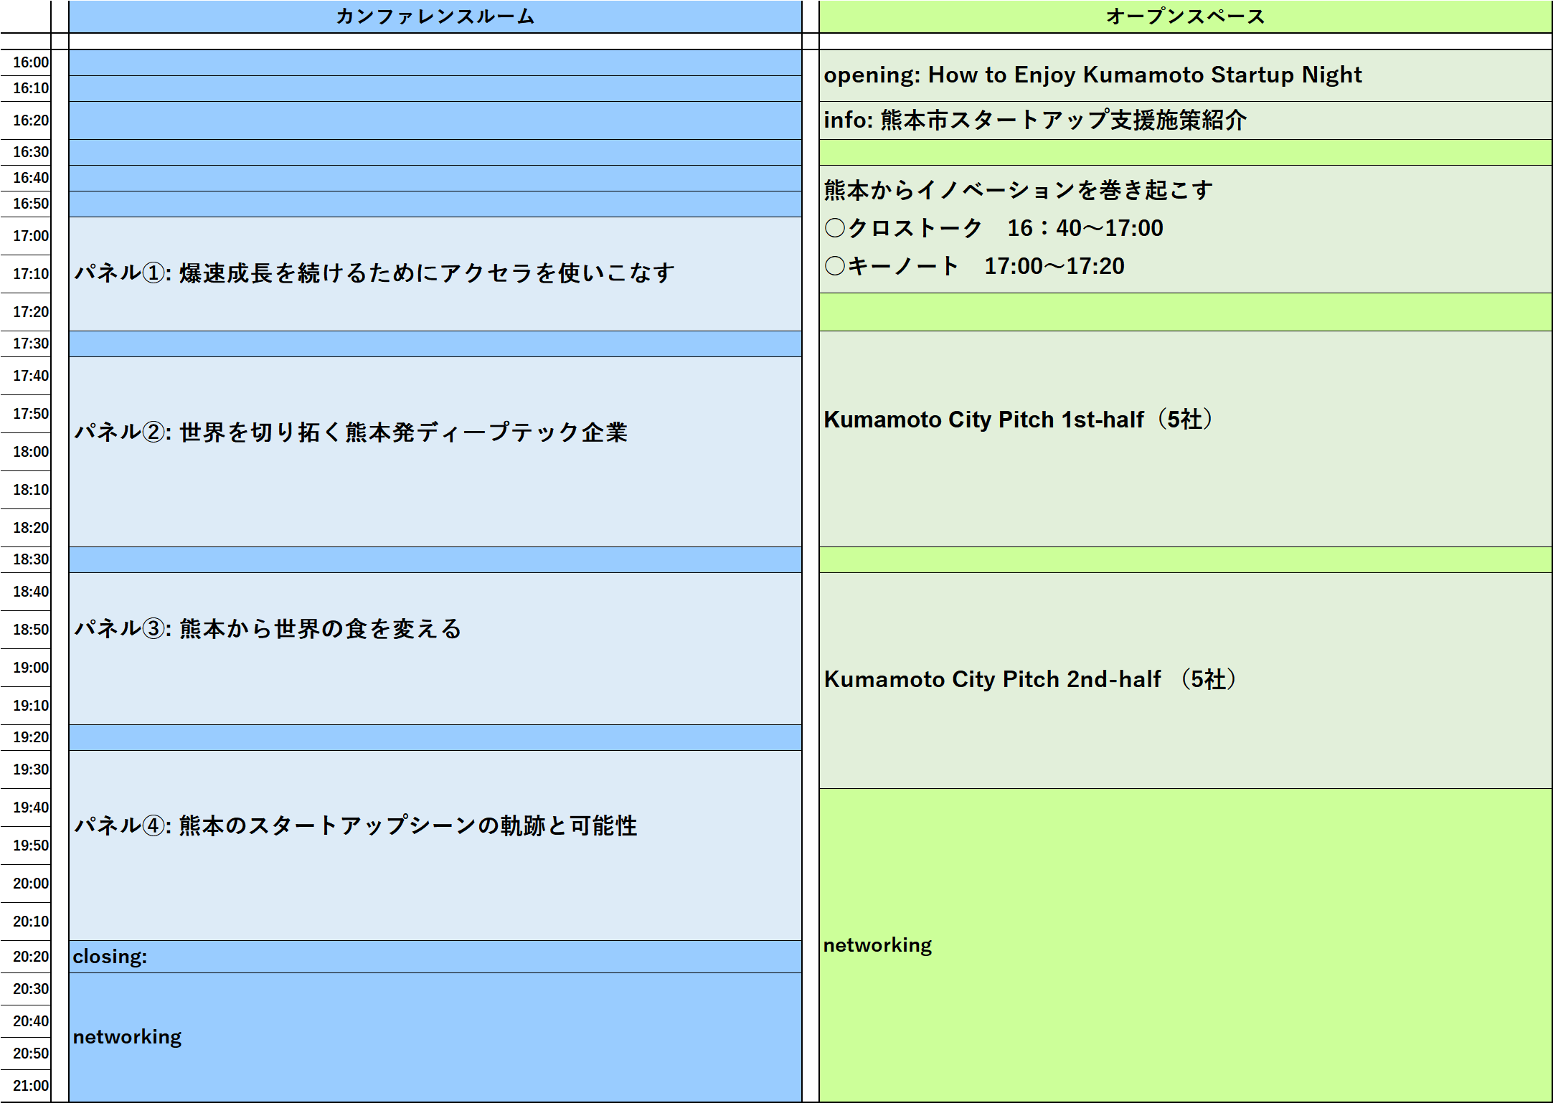
Task: Click the open space networking block
Action: pos(877,945)
